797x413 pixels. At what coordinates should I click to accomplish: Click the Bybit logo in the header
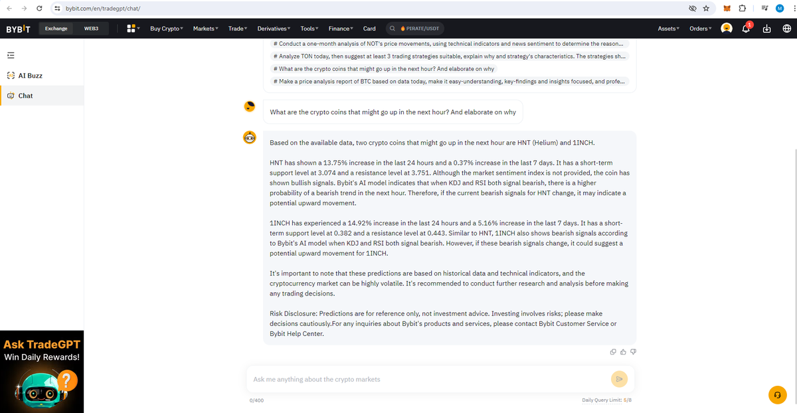pos(17,29)
